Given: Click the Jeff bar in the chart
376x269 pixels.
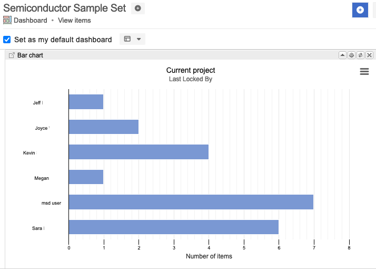Looking at the screenshot, I should click(x=86, y=102).
